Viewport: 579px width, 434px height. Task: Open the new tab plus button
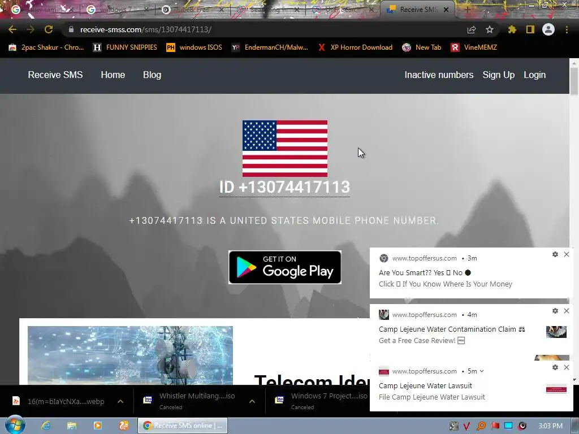(467, 10)
